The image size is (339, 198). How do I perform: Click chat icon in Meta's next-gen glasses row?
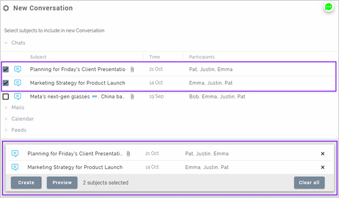17,97
